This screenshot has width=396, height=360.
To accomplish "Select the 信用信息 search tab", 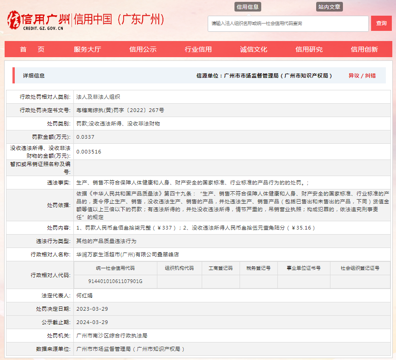I will [x=247, y=7].
